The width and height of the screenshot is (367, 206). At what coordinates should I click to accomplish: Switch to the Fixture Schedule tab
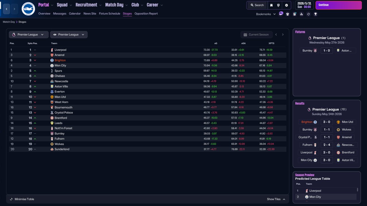pyautogui.click(x=110, y=13)
